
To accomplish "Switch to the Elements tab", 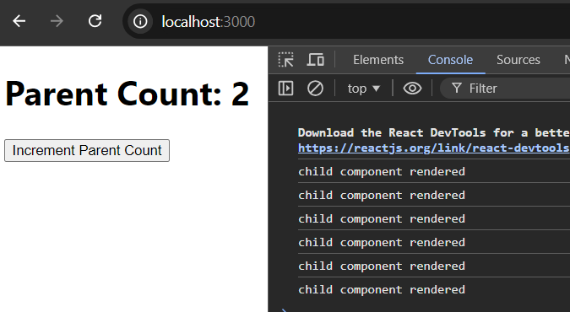I will point(378,60).
